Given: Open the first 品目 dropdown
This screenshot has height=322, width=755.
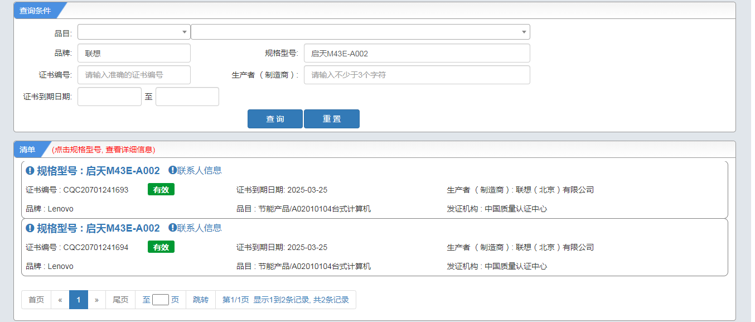Looking at the screenshot, I should (x=134, y=32).
